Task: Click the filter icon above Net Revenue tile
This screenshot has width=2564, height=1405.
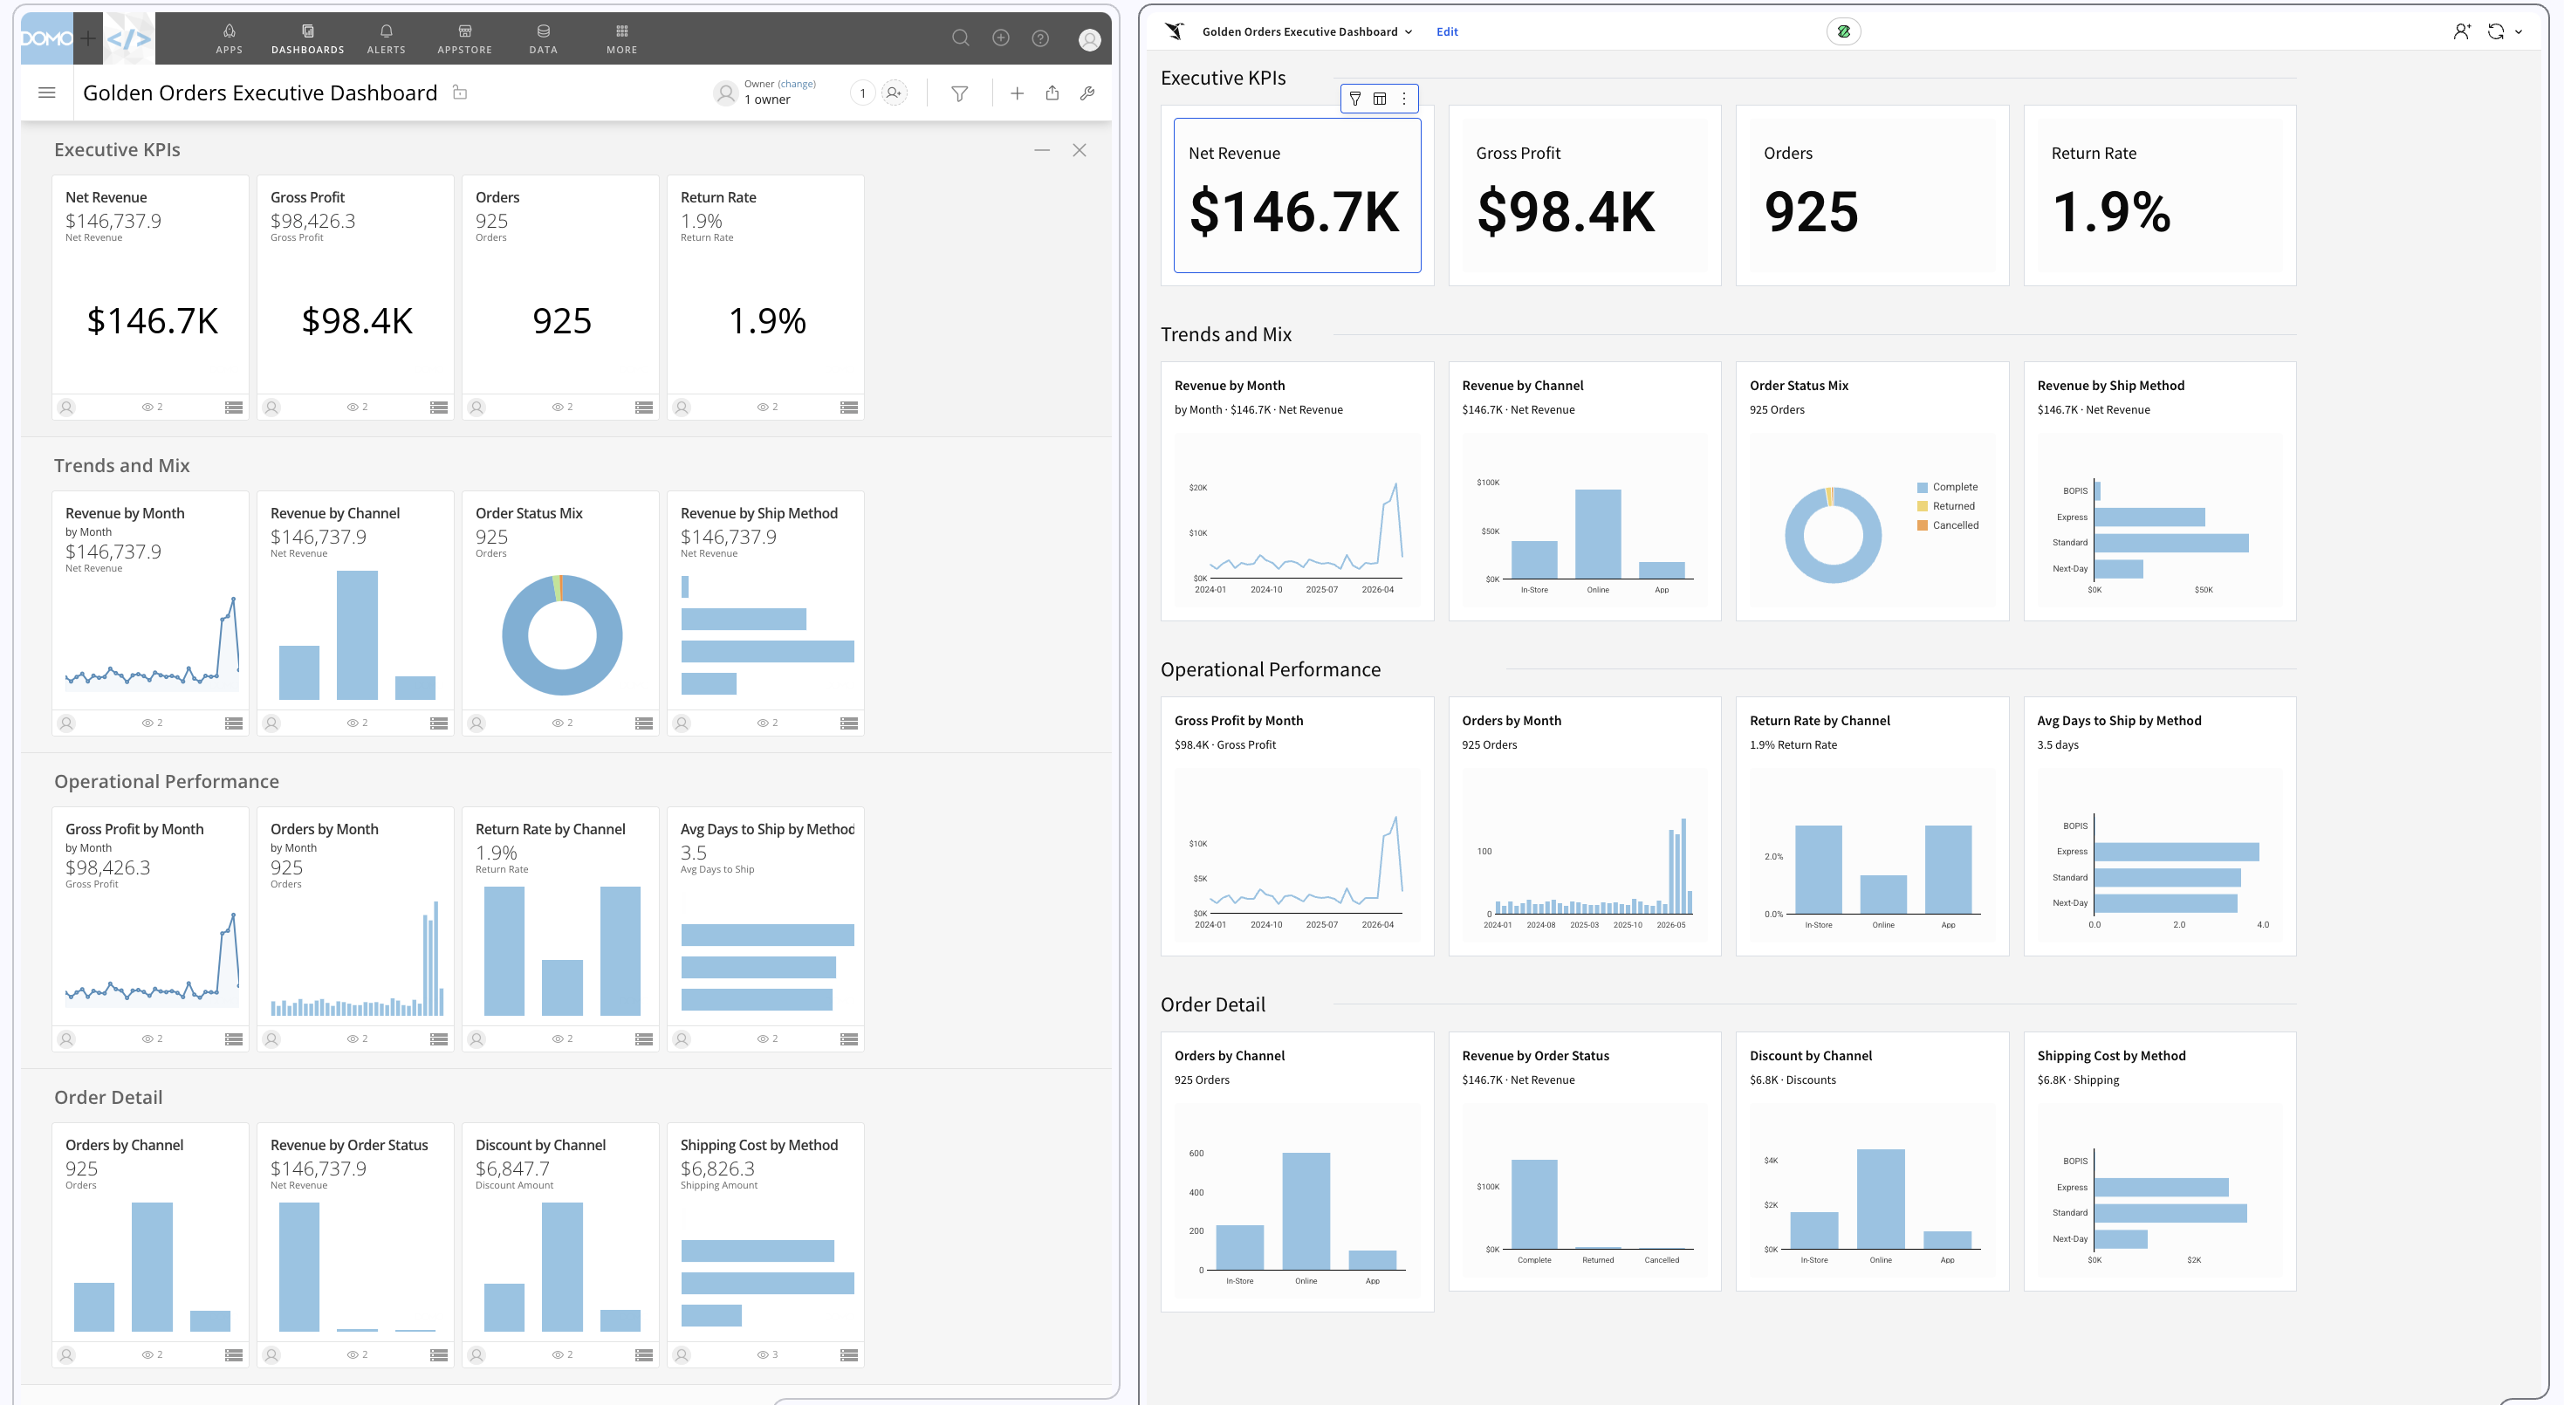Action: [1354, 99]
